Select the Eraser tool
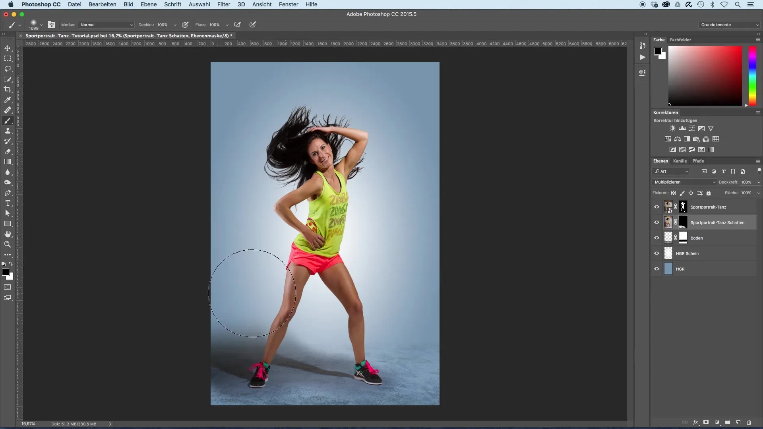 [8, 151]
